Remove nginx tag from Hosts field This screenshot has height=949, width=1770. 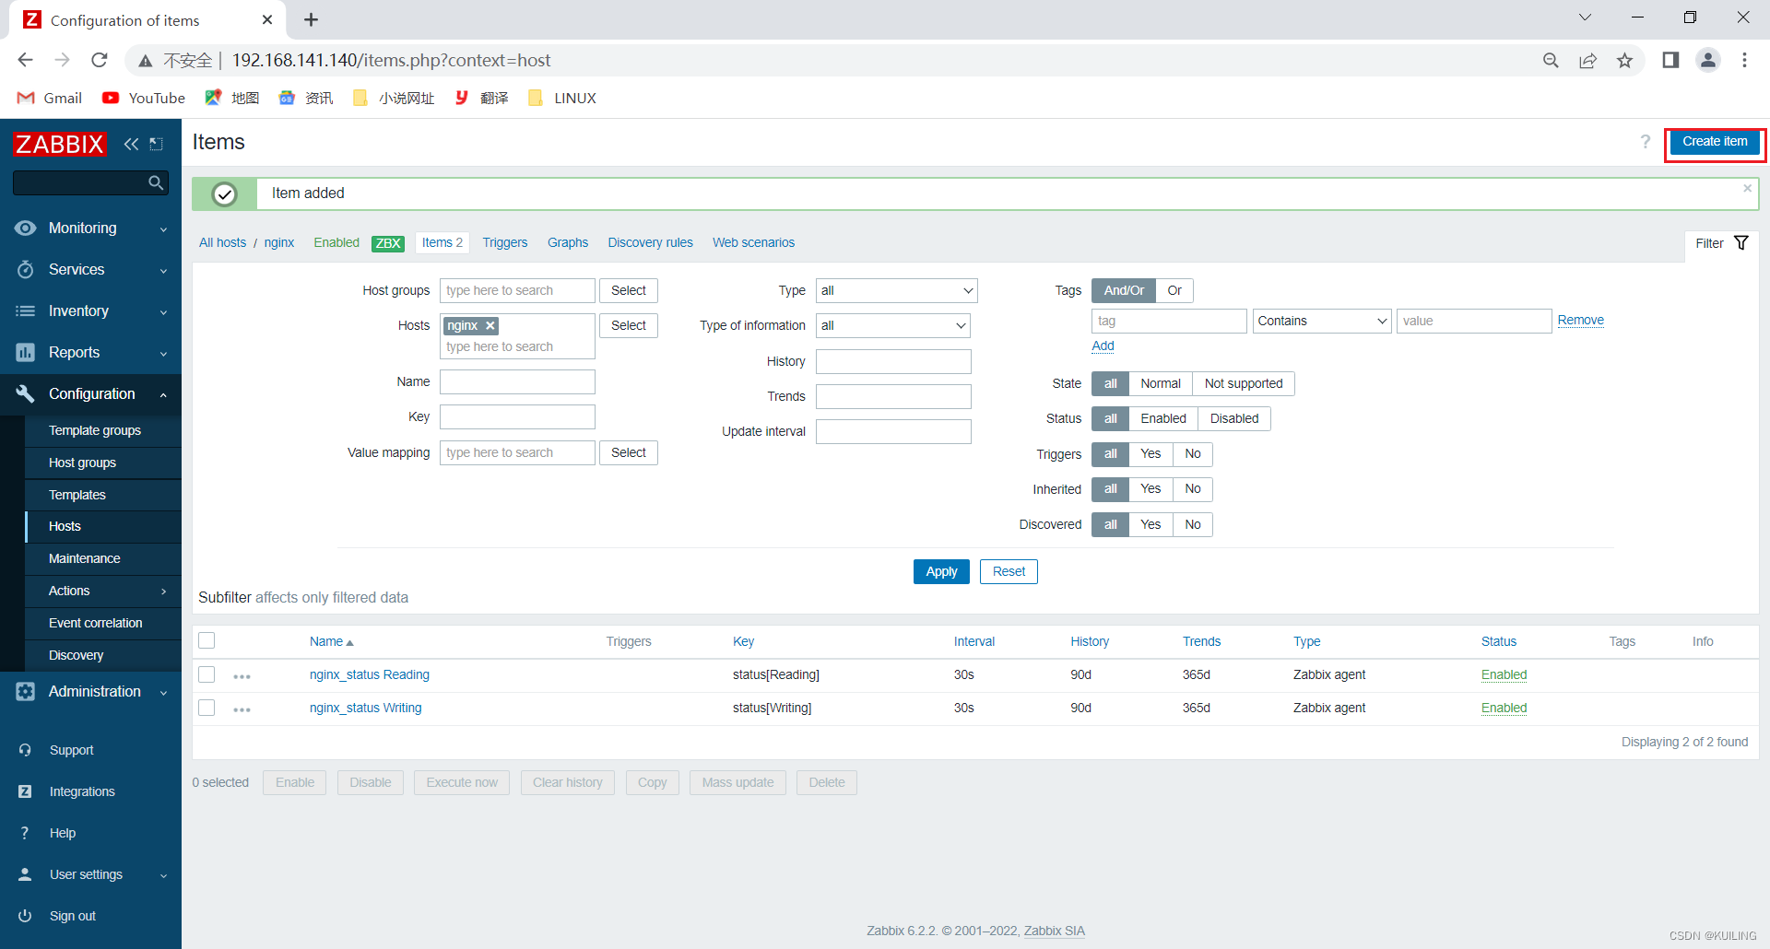pyautogui.click(x=490, y=325)
